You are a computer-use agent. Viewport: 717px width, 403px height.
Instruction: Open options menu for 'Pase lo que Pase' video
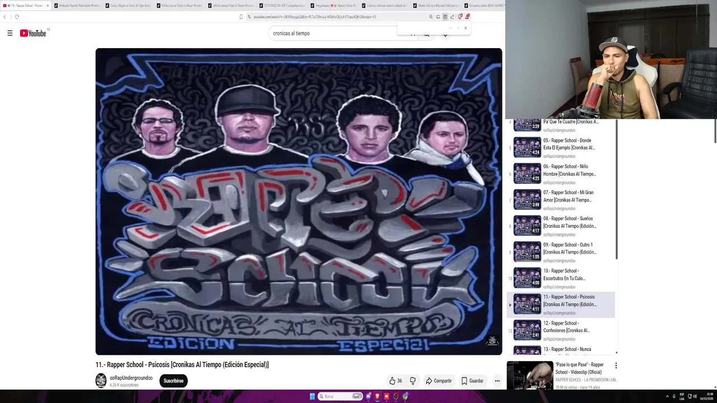(x=616, y=365)
